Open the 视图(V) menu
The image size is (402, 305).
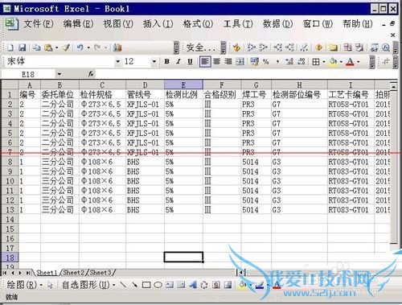[x=118, y=24]
